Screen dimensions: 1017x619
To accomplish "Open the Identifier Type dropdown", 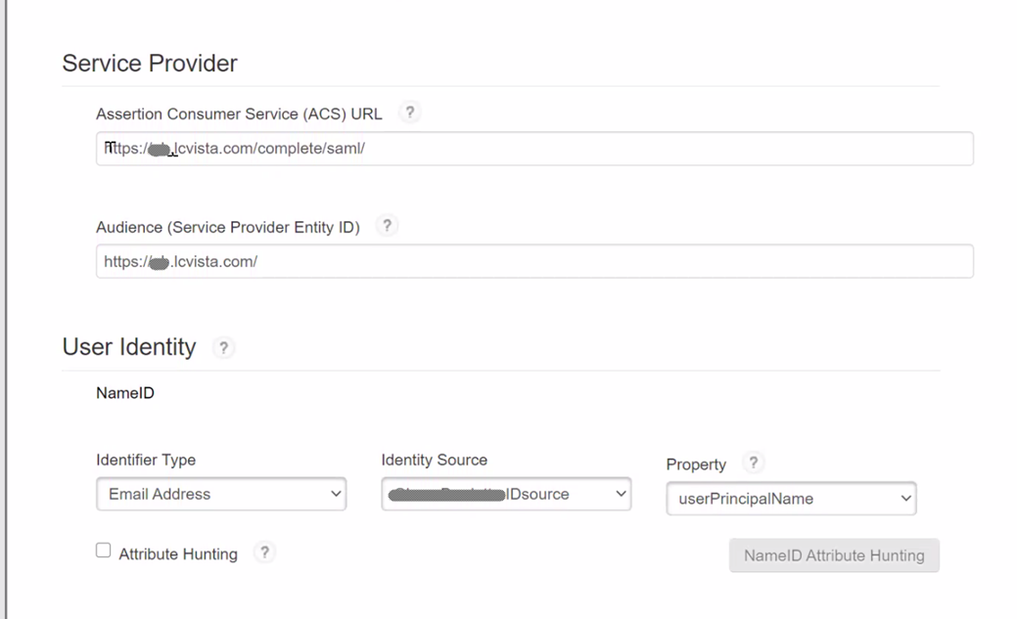I will (221, 494).
